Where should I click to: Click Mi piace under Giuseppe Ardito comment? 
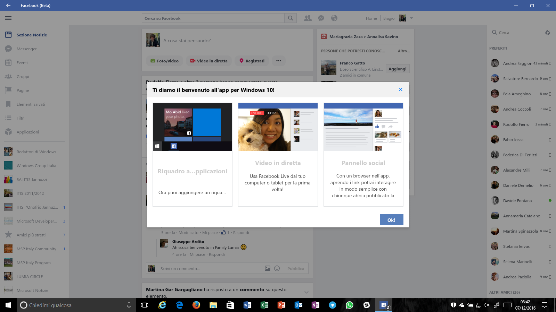197,254
